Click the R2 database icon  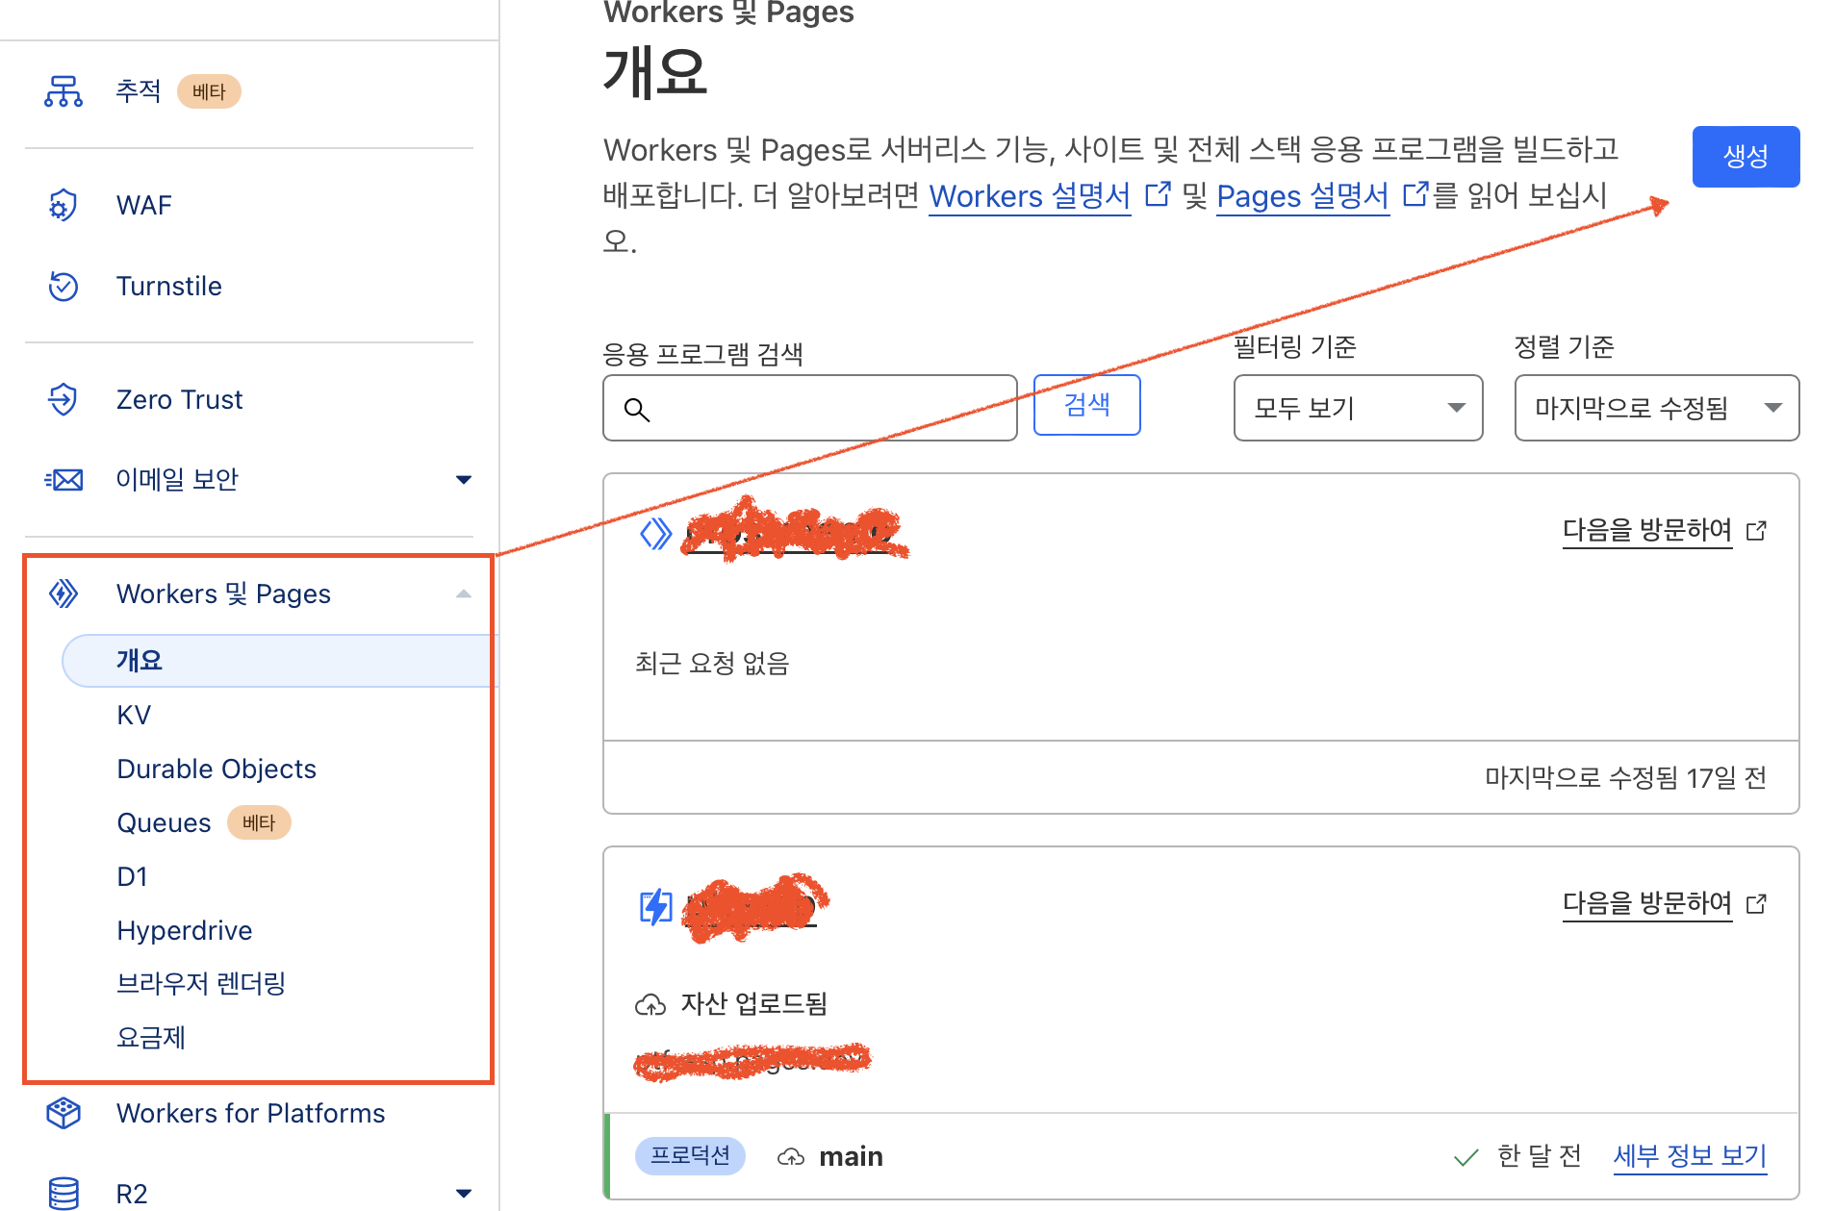[x=64, y=1194]
